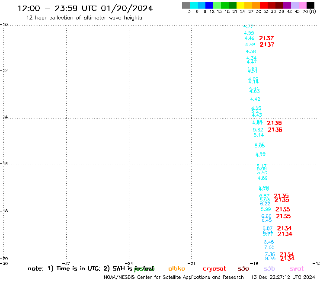Select the dark blue 12 ft legend swatch
320x281 pixels.
209,5
